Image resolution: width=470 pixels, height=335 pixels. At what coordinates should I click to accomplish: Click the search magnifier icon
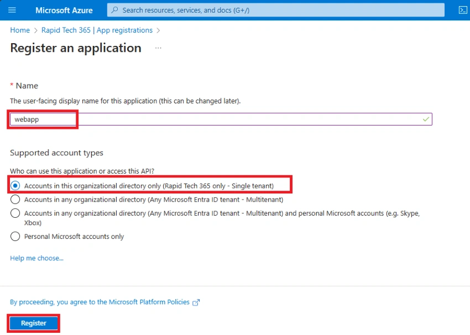[114, 10]
